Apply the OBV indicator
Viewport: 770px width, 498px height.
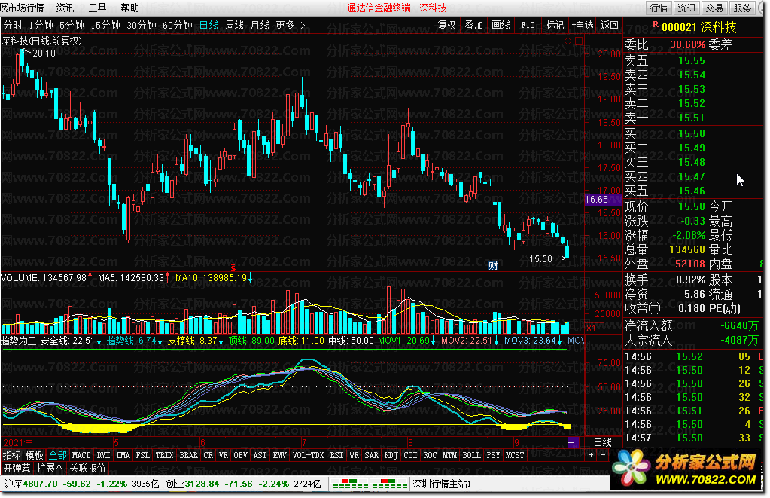(x=241, y=455)
